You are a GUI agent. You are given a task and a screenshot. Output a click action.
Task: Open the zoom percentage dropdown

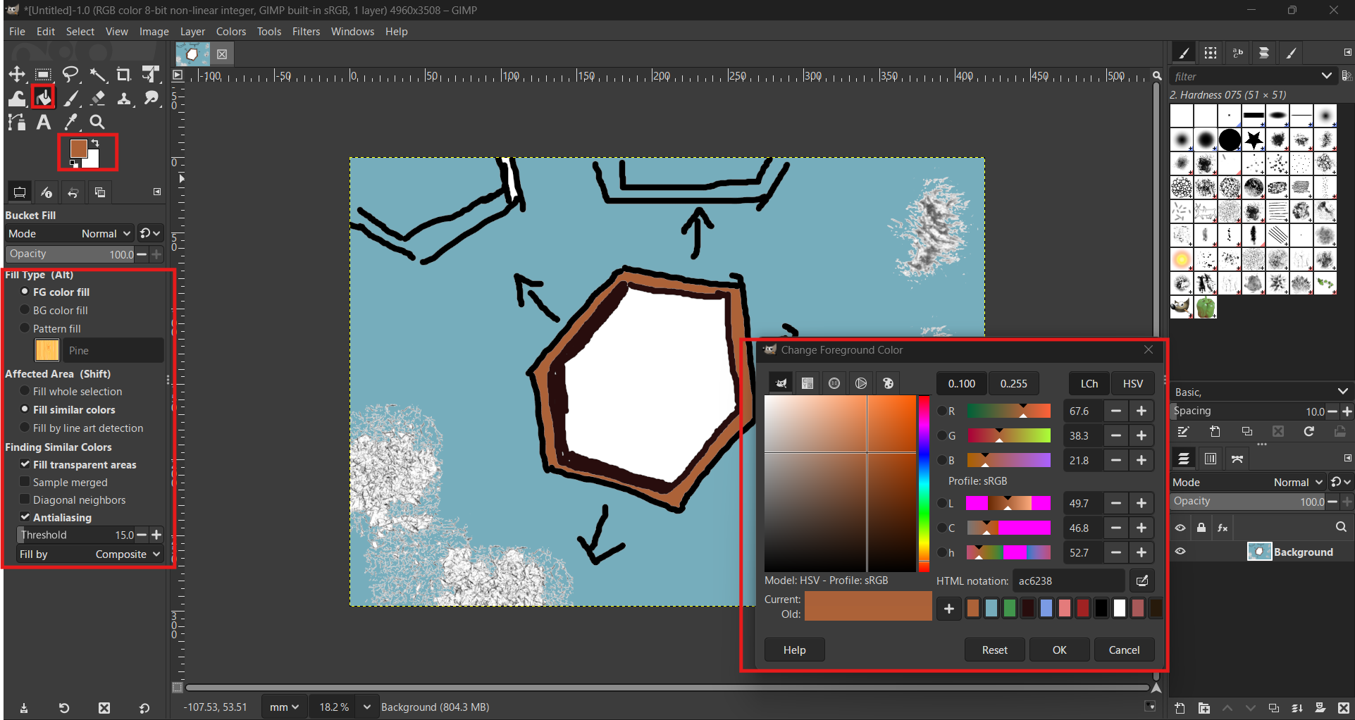coord(366,707)
